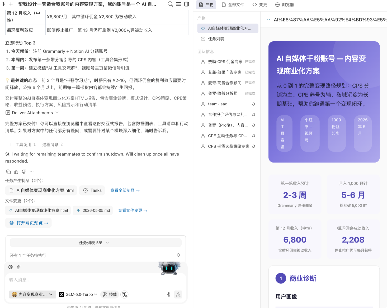Click 查看全部制品 link
This screenshot has width=387, height=308.
tap(125, 190)
